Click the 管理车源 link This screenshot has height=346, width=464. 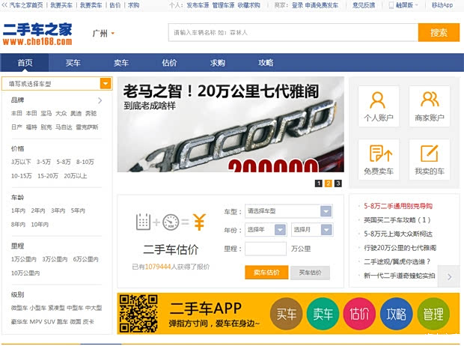[223, 5]
